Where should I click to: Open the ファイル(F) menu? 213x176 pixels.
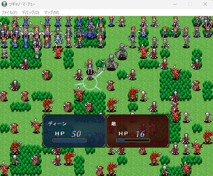9,12
